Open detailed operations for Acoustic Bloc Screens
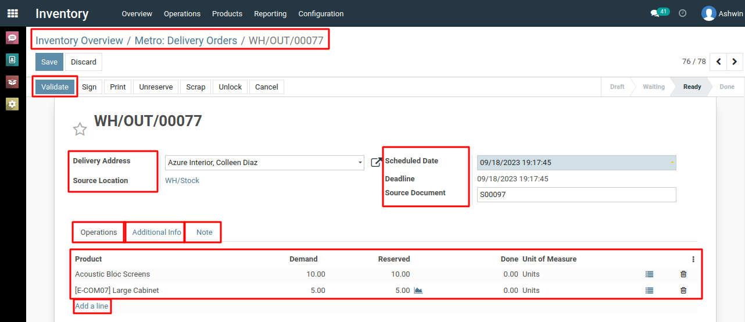The width and height of the screenshot is (745, 322). [x=650, y=274]
